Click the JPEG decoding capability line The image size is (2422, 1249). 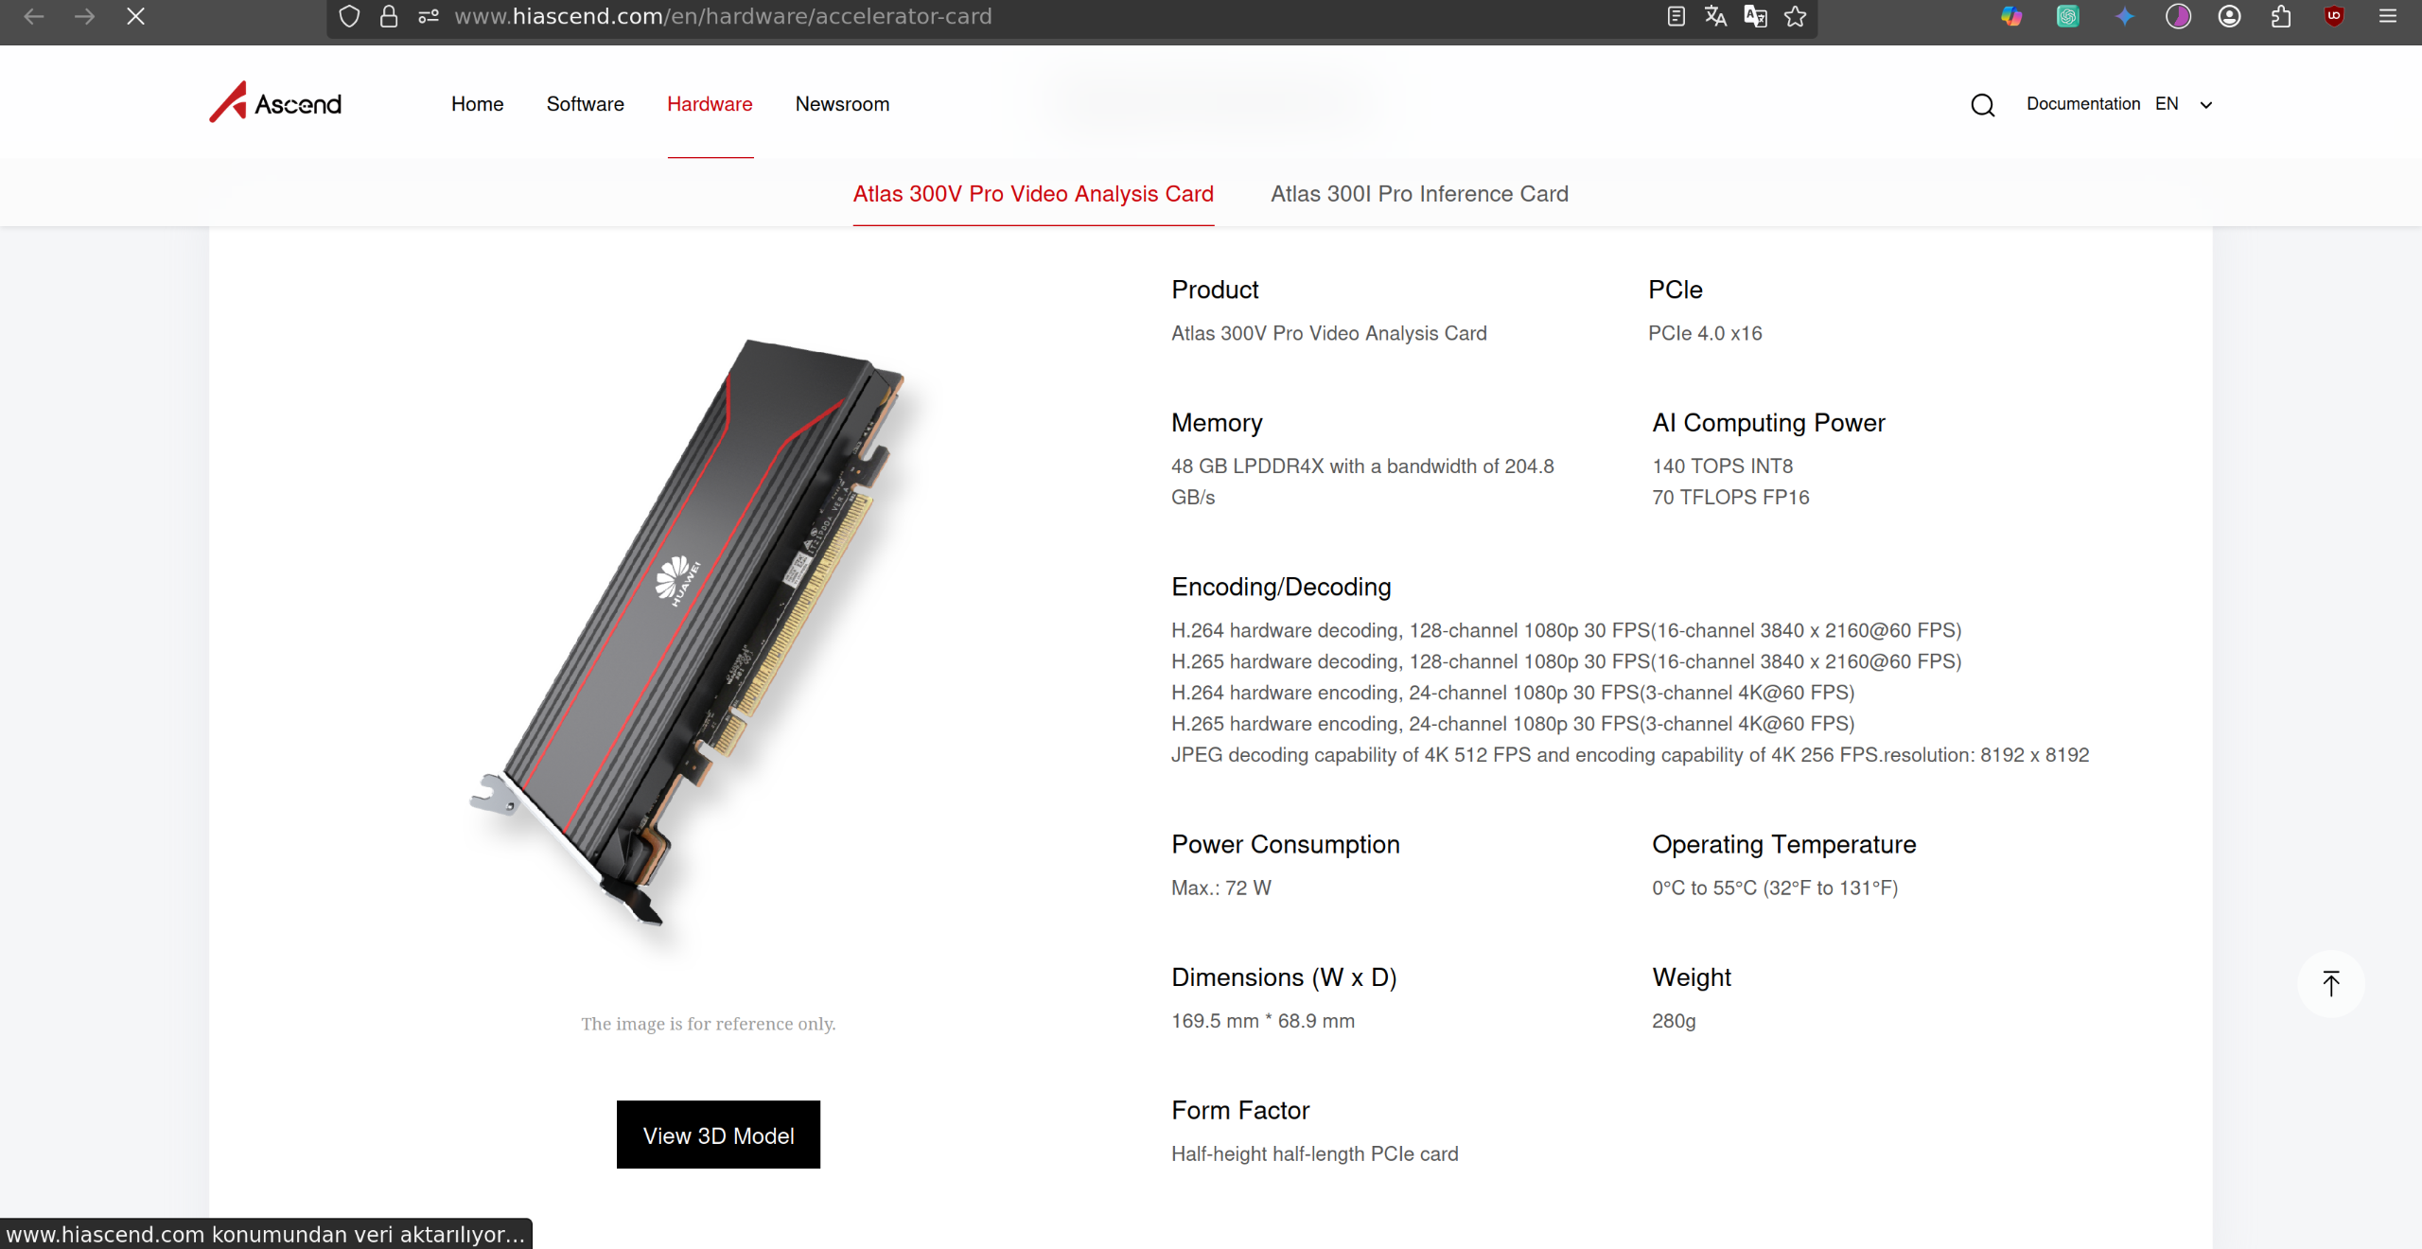(x=1630, y=755)
